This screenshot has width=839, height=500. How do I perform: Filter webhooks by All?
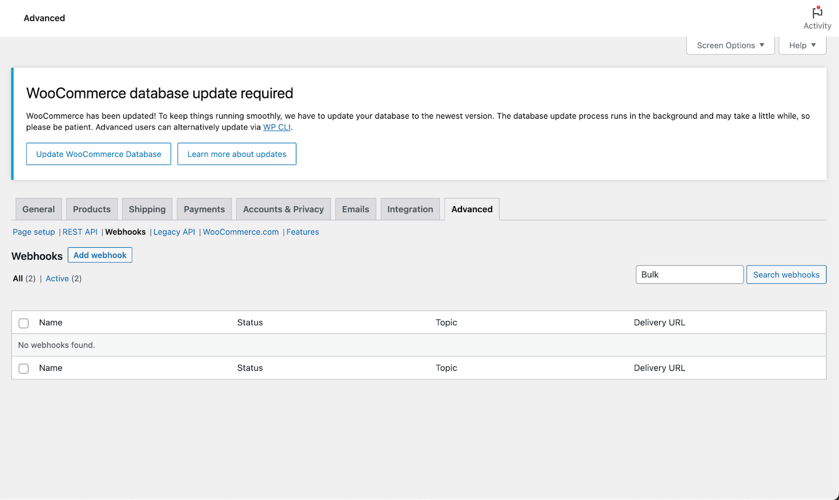point(18,279)
